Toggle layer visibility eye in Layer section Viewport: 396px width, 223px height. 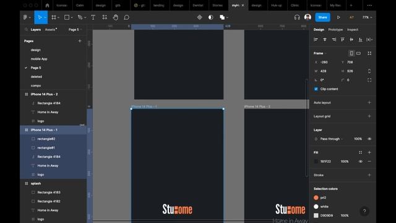click(369, 139)
